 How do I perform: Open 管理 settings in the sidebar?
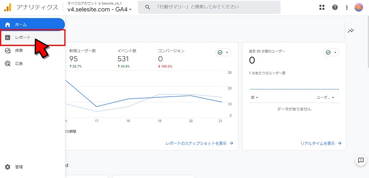pos(32,167)
